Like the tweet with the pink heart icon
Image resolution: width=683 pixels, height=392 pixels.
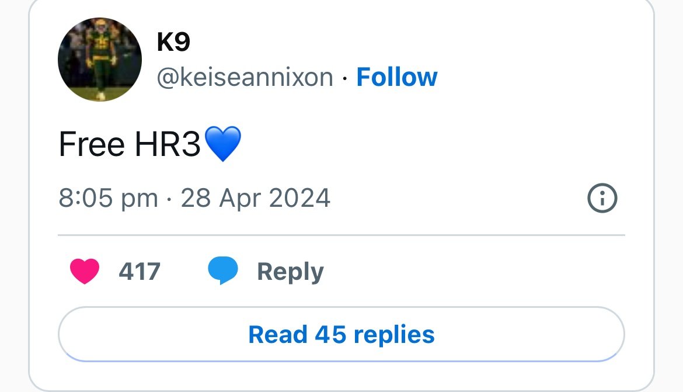(85, 272)
